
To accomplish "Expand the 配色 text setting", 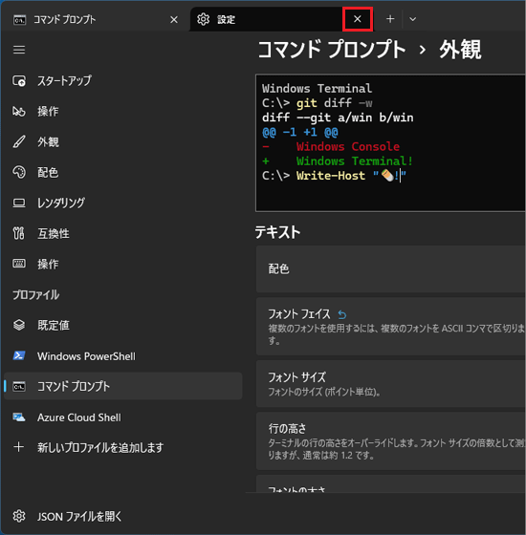I will [391, 269].
